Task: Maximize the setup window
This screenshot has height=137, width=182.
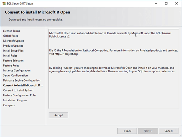Action: (x=166, y=3)
